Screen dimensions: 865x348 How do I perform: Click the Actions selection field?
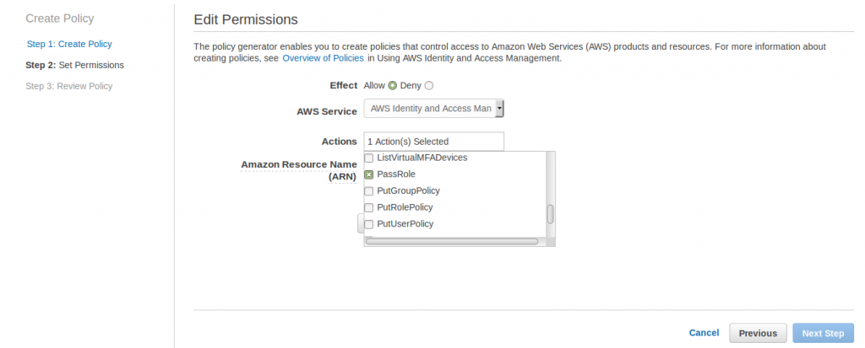pos(433,142)
